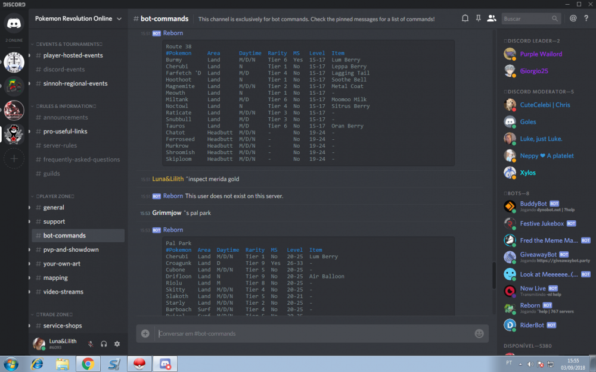Viewport: 596px width, 372px height.
Task: Mute the microphone in the user panel
Action: click(x=91, y=344)
